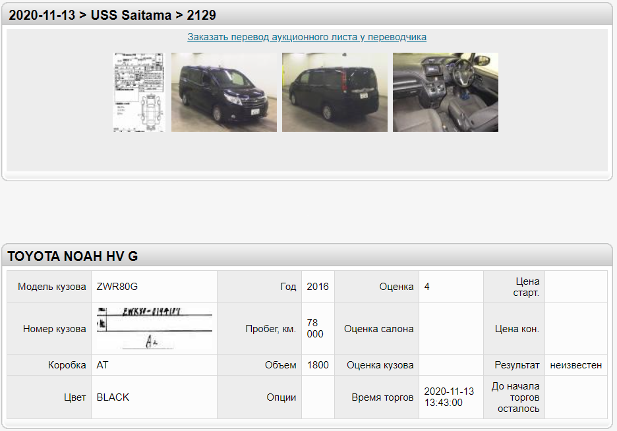Click the body model value 'ZWR80G'
Screen dimensions: 617x431
coord(117,287)
